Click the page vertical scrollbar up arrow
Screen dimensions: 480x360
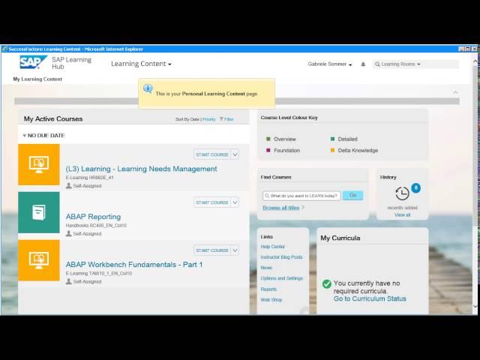pyautogui.click(x=475, y=61)
